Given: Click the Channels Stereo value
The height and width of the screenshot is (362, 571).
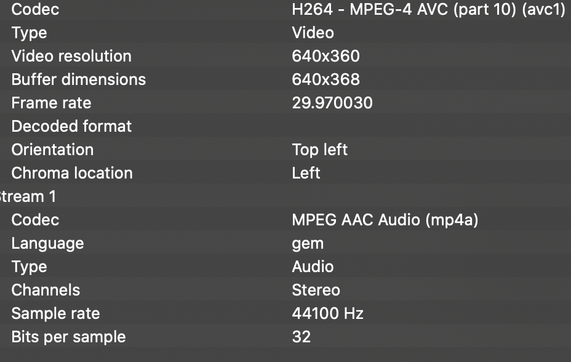Looking at the screenshot, I should [x=316, y=290].
